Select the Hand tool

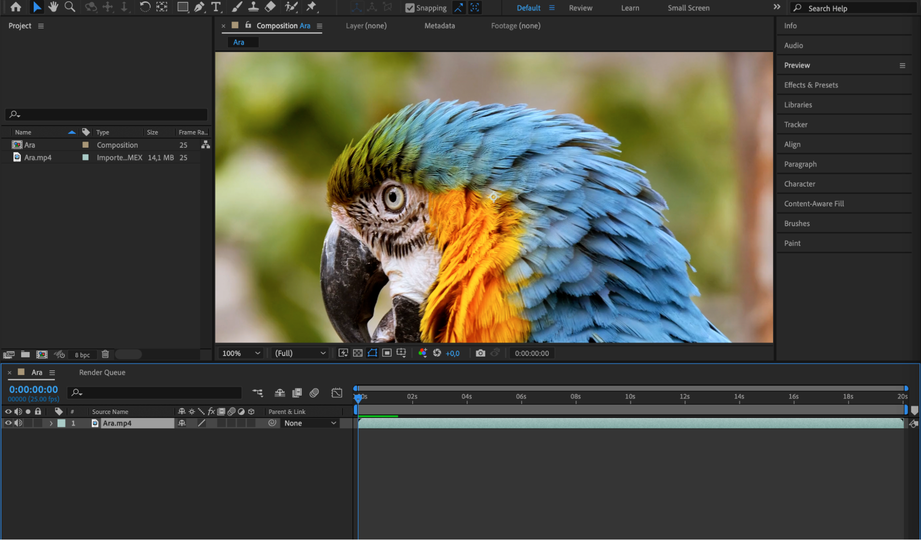[x=53, y=7]
